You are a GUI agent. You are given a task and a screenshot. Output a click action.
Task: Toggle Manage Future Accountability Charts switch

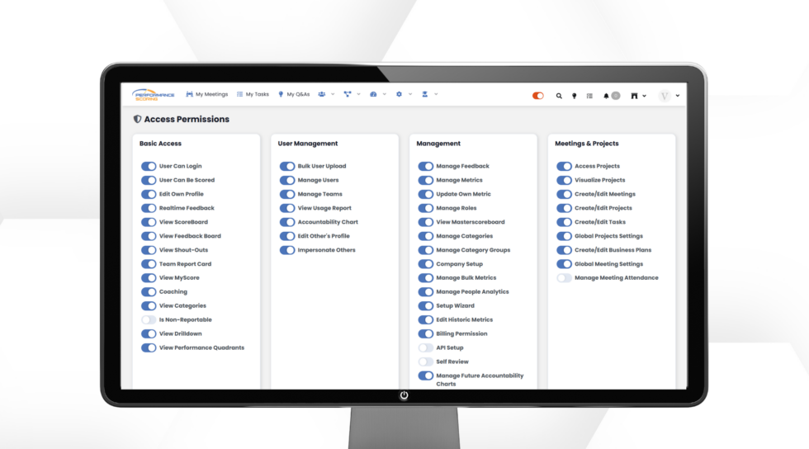click(x=426, y=376)
